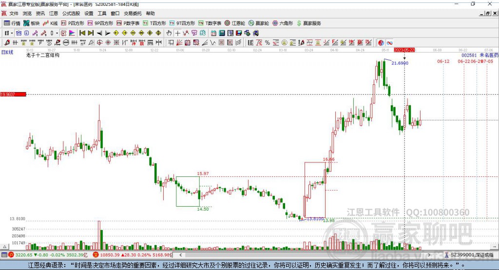This screenshot has width=499, height=270.
Task: Click the 002581 未名医药 stock label
Action: tap(480, 55)
